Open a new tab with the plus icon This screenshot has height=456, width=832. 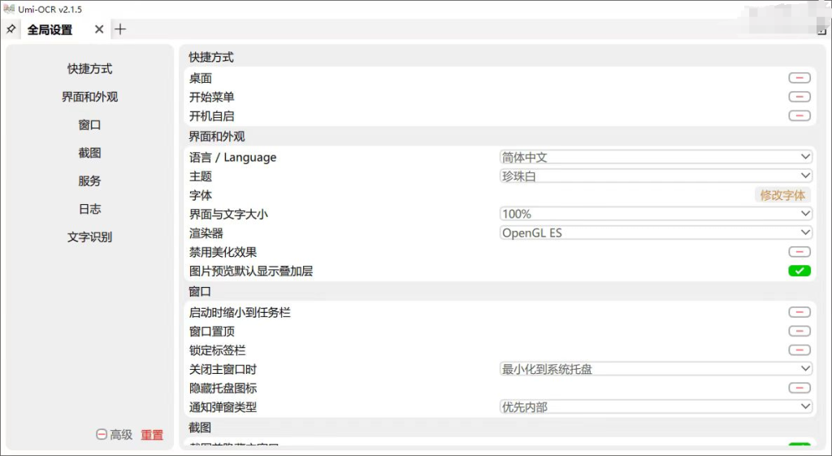click(120, 29)
